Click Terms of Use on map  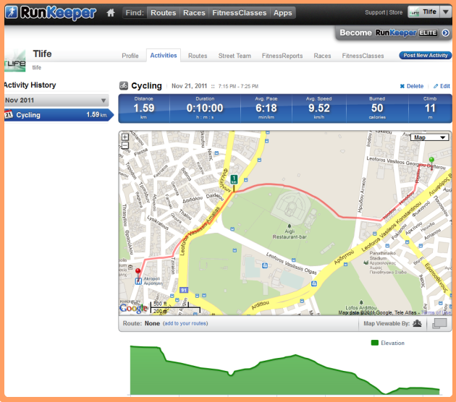tap(436, 312)
